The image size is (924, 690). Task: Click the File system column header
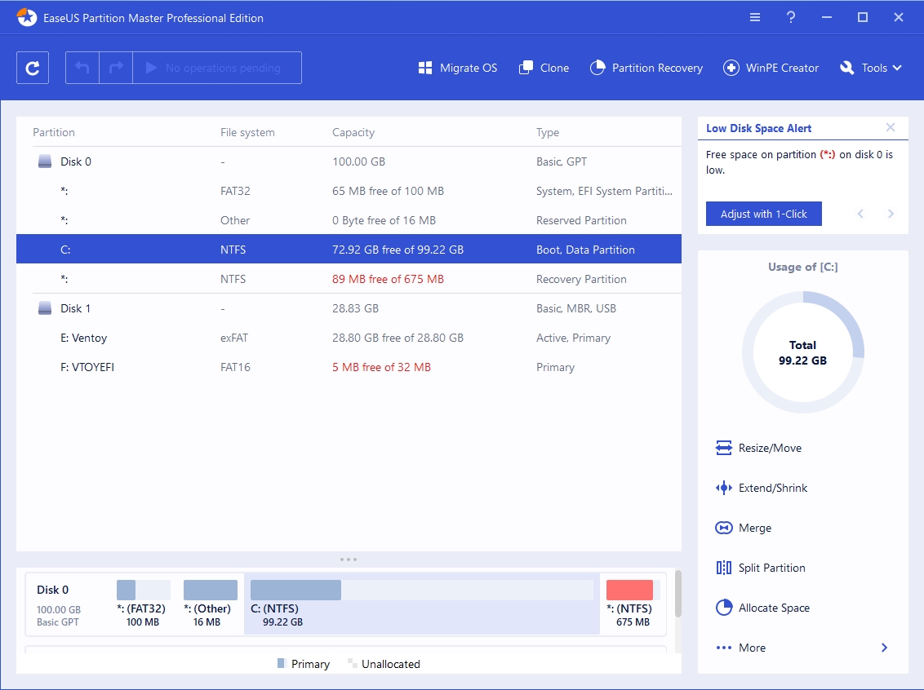pyautogui.click(x=247, y=132)
